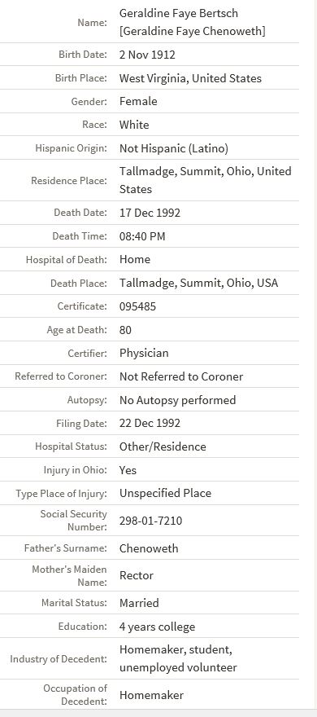Select the Gender value Female
This screenshot has width=317, height=717.
coord(138,101)
